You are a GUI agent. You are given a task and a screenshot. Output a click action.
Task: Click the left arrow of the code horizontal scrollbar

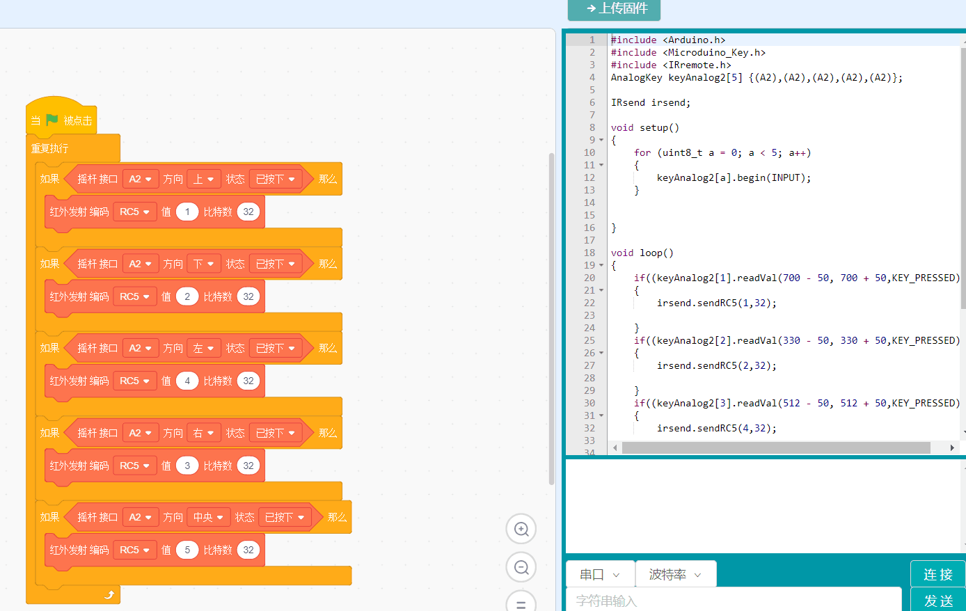[615, 447]
